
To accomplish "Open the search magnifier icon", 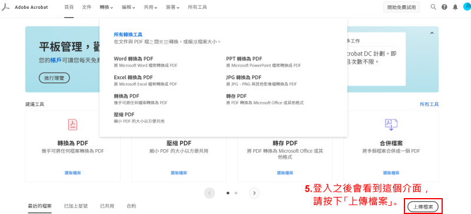I will pyautogui.click(x=433, y=7).
